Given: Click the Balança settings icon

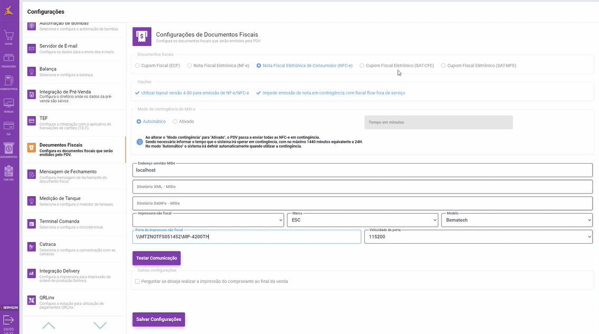Looking at the screenshot, I should pyautogui.click(x=32, y=71).
